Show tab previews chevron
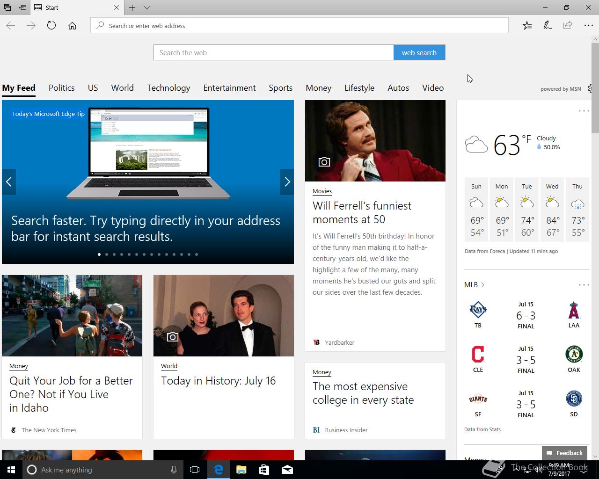599x479 pixels. [x=147, y=7]
